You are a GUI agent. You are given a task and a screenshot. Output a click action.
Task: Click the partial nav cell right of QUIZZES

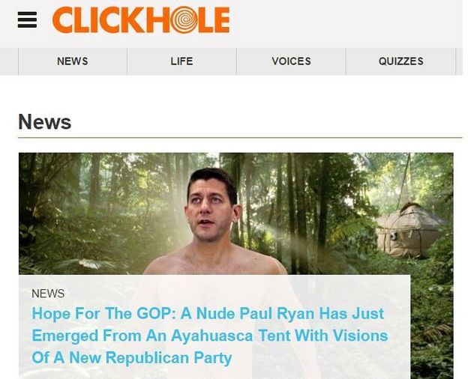[459, 61]
